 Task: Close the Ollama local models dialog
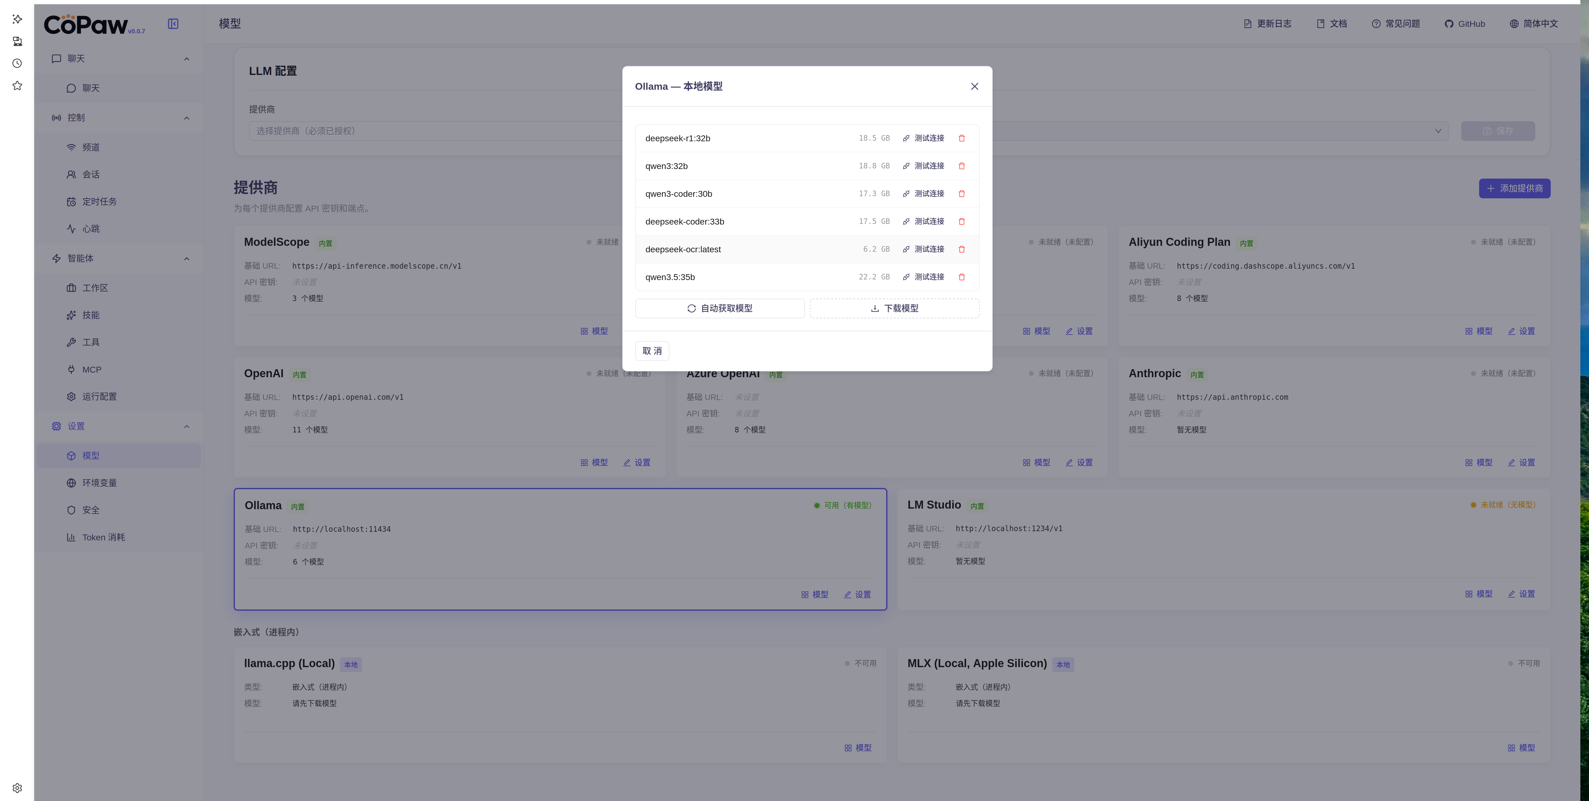tap(975, 86)
